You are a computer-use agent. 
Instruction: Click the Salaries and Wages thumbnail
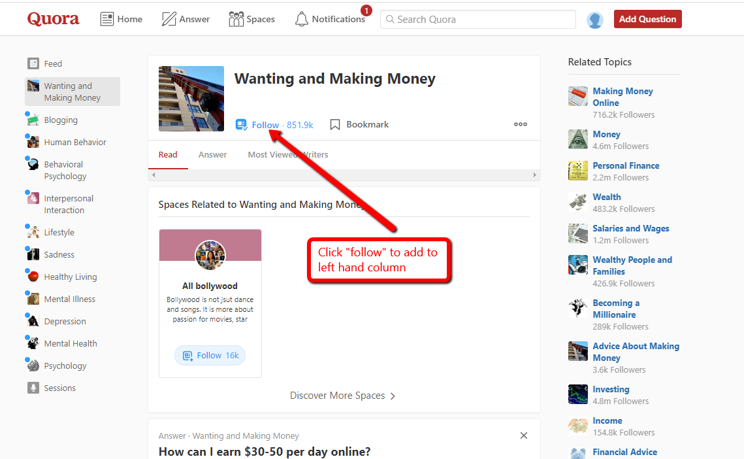click(x=578, y=233)
